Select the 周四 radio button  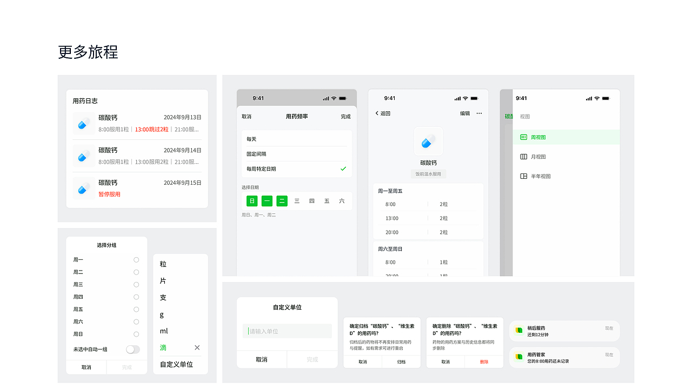[x=136, y=297]
